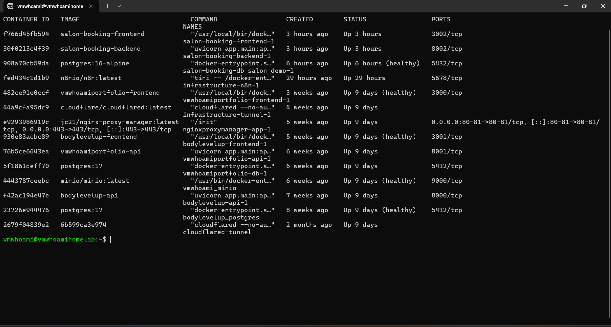
Task: Click container ID 908a70cb59da
Action: (x=26, y=63)
